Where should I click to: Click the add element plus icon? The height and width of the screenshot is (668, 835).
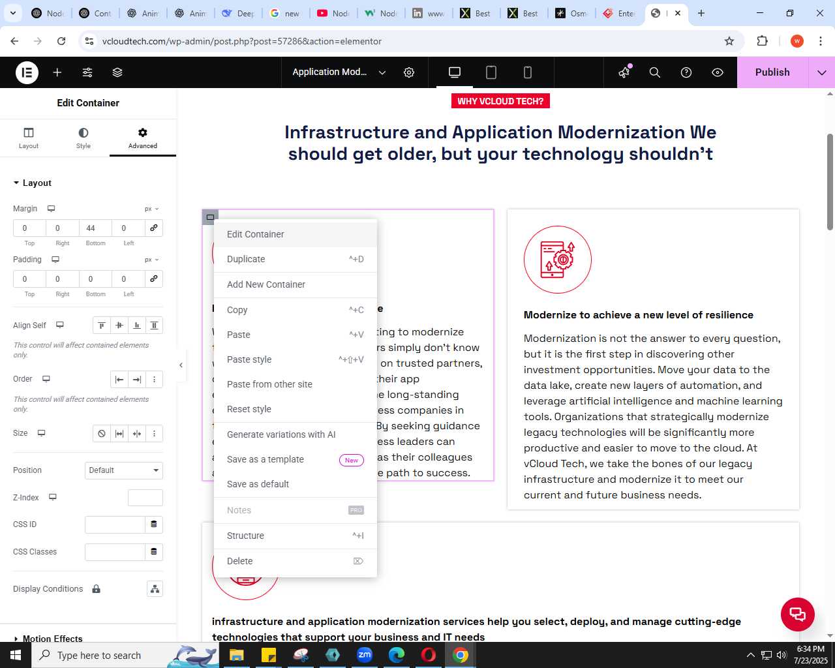57,72
